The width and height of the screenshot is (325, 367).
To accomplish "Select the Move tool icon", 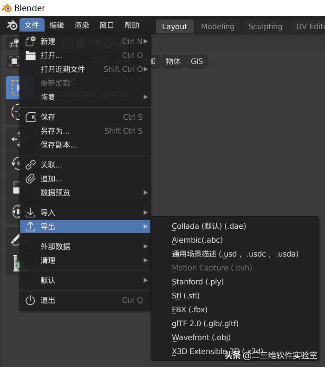I will click(16, 139).
